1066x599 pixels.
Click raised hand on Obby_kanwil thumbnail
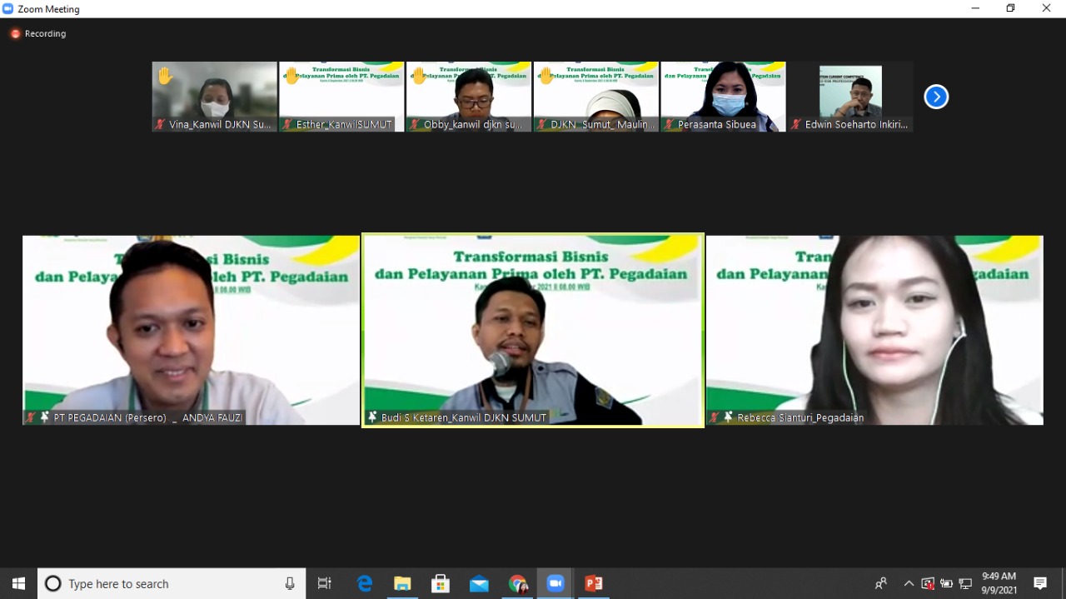point(419,76)
